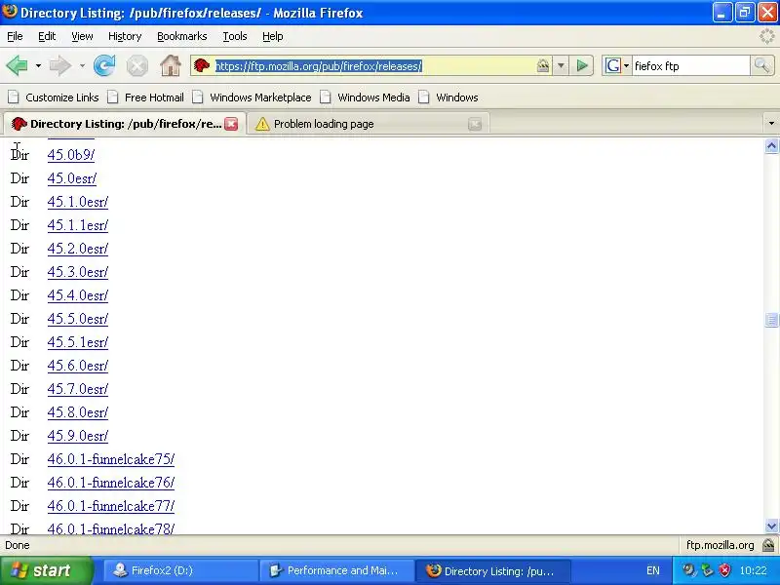Expand the address bar URL history dropdown
The height and width of the screenshot is (585, 780).
(x=561, y=65)
